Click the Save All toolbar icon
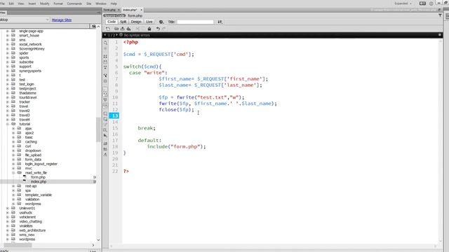Screen dimensions: 449x252 click(129, 29)
